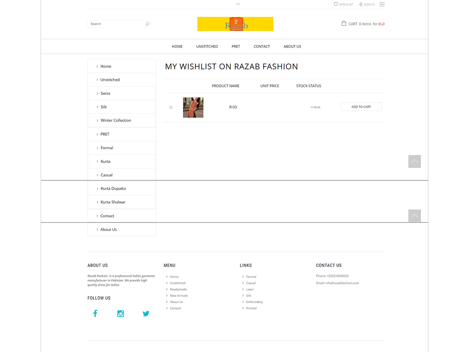Go to Home in the footer Menu
The image size is (469, 352).
(174, 277)
